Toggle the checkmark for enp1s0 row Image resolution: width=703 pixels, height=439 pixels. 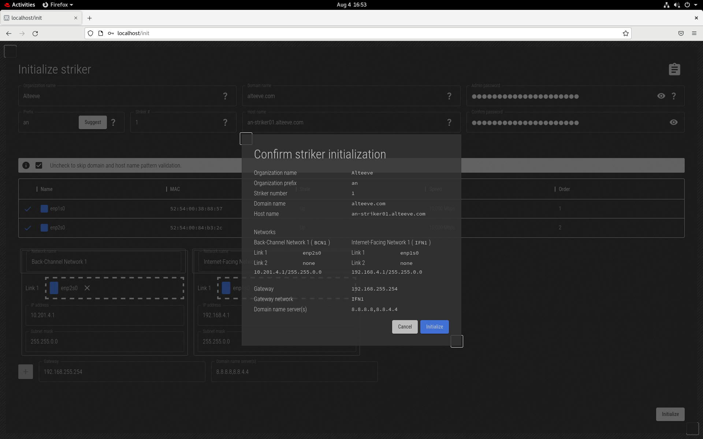click(x=28, y=209)
